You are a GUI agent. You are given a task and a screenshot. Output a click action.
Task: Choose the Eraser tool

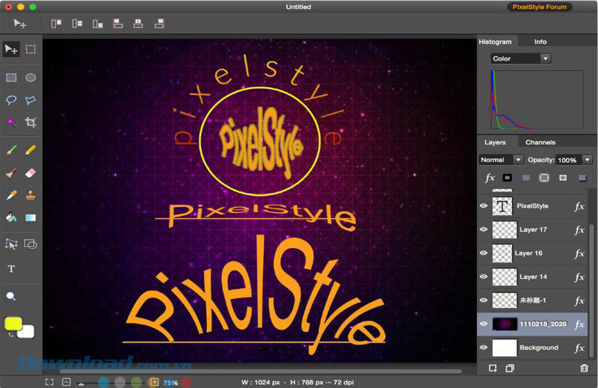(x=31, y=173)
